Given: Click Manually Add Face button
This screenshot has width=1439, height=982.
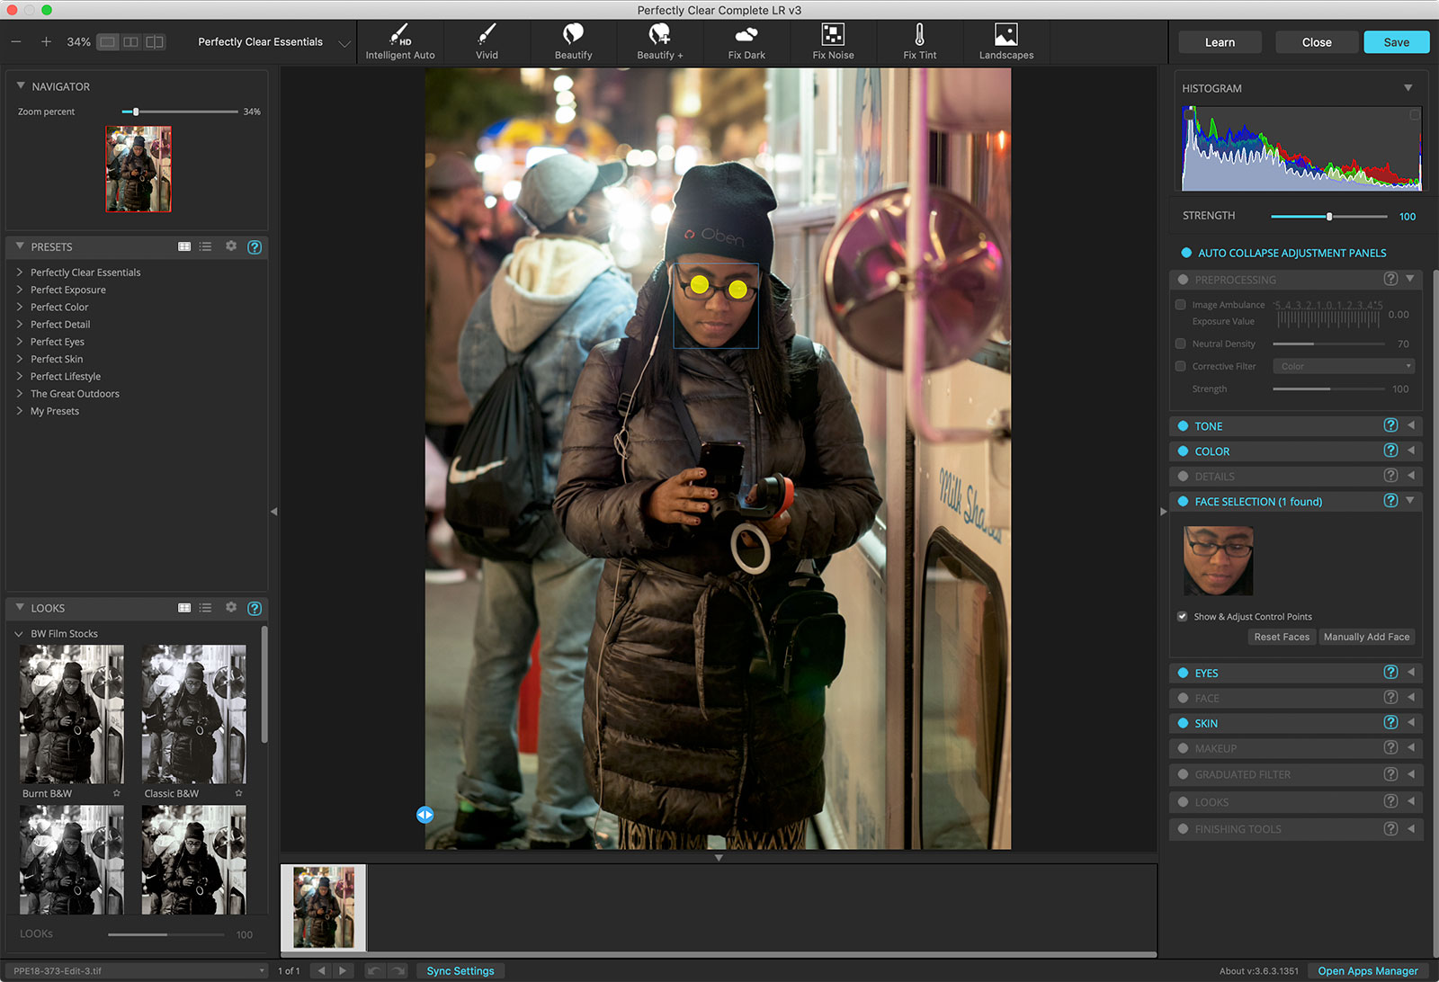Looking at the screenshot, I should 1366,638.
